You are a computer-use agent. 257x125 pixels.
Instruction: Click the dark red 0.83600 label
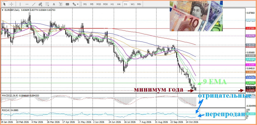point(251,90)
